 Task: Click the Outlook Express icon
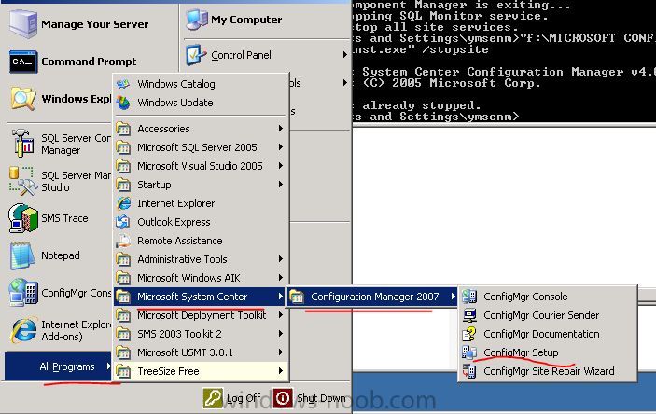click(x=123, y=222)
